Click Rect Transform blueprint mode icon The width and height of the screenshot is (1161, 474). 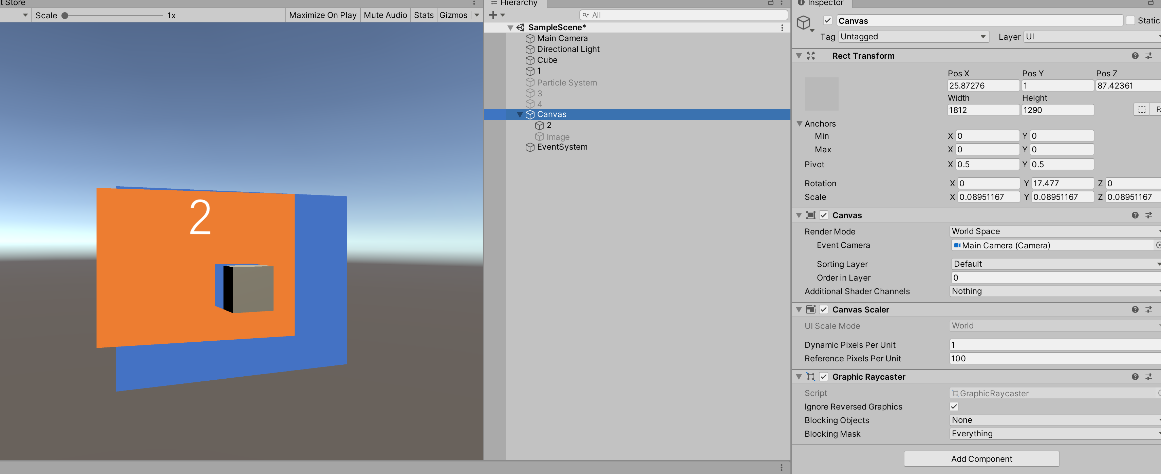pyautogui.click(x=1141, y=110)
